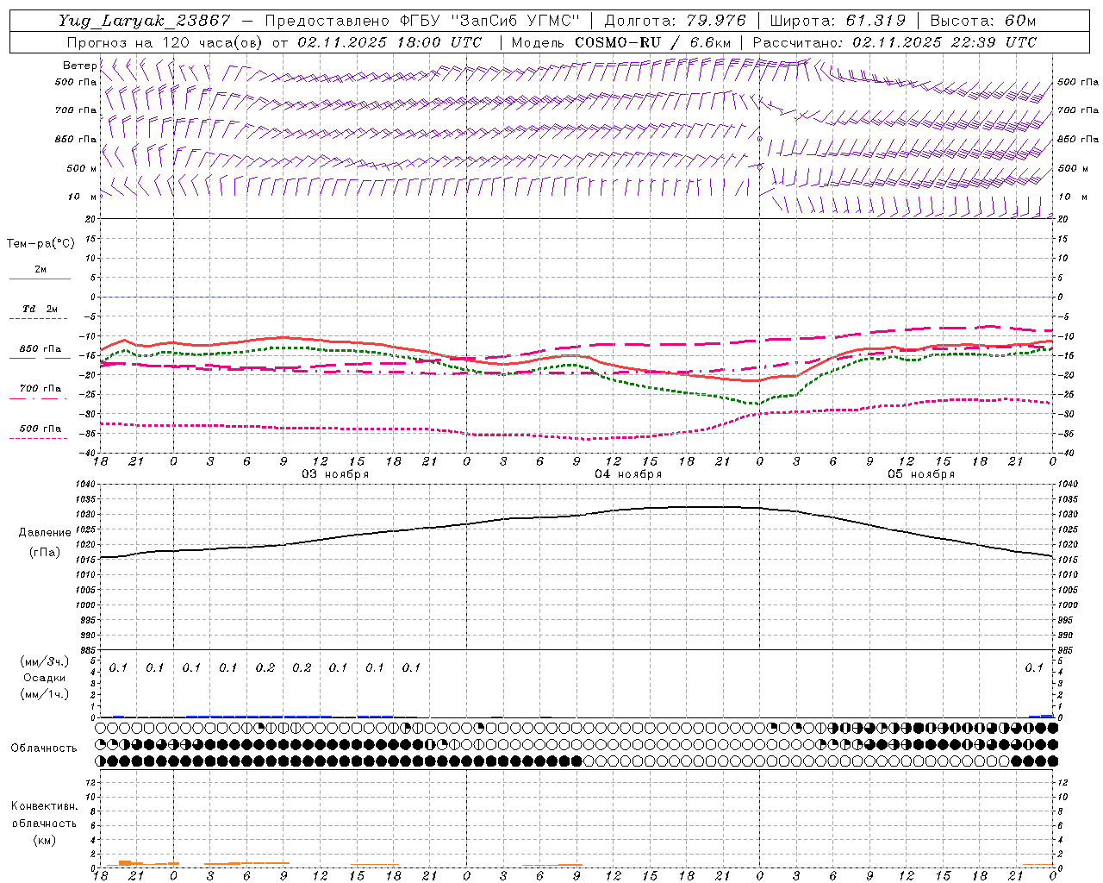
Task: Select the elevation text Высота: 60м
Action: (983, 21)
